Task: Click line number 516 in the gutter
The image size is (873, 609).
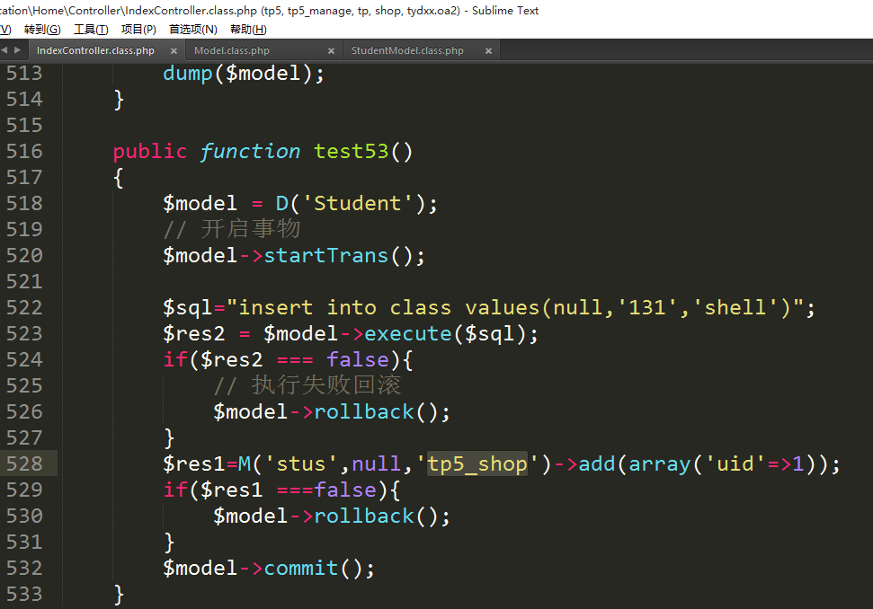Action: [24, 151]
